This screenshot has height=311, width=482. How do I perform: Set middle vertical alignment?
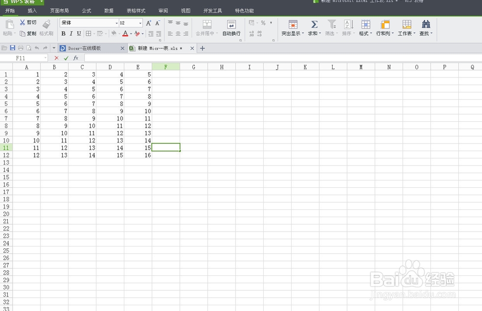178,23
